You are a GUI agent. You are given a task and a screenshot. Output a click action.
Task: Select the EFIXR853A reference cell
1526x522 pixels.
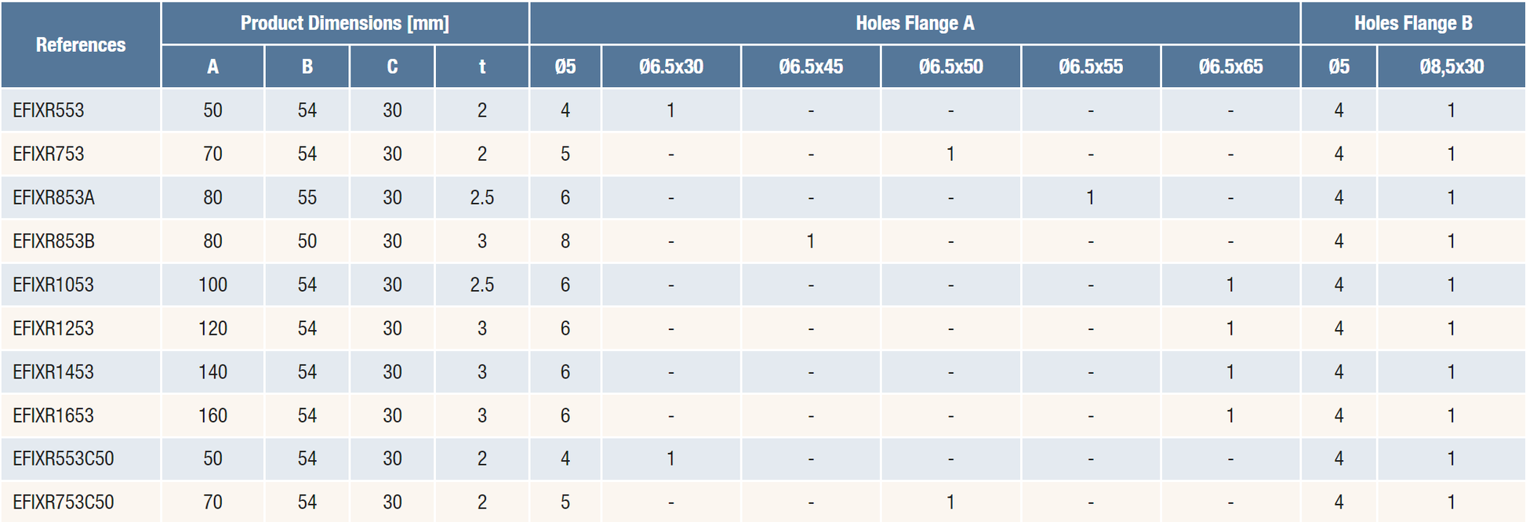pos(53,198)
